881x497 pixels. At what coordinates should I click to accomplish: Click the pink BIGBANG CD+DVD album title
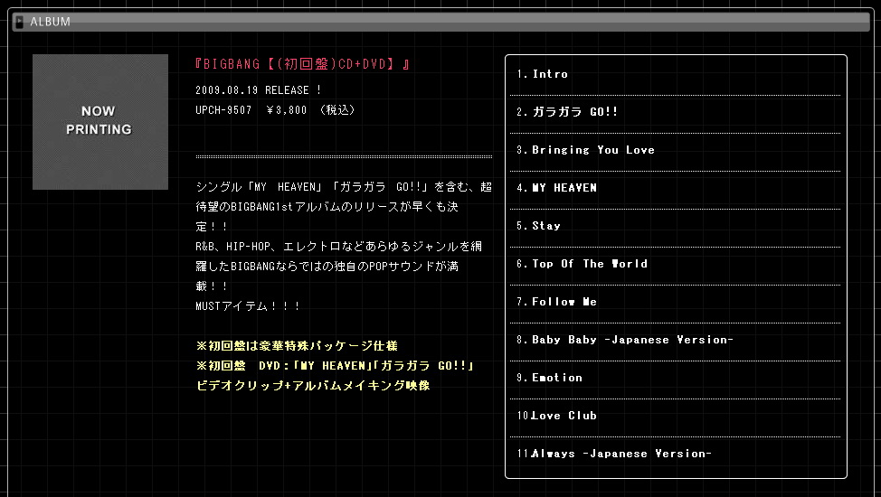pyautogui.click(x=302, y=64)
